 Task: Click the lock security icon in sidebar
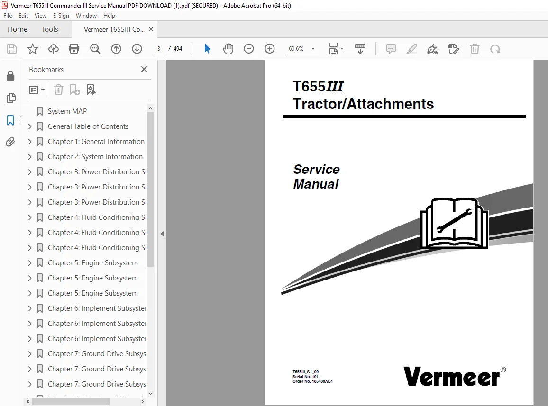coord(10,76)
